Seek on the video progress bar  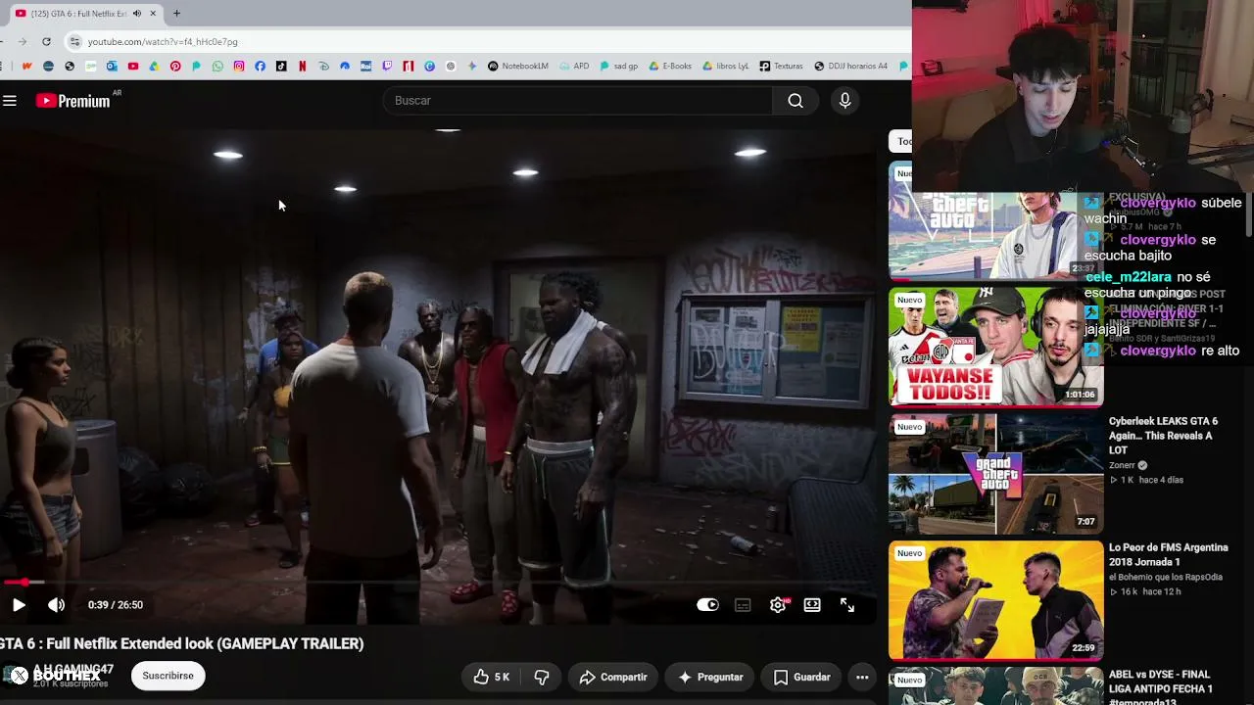[x=436, y=583]
